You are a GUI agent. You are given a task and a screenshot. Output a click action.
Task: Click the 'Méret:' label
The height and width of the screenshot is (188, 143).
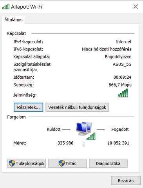pos(20,143)
